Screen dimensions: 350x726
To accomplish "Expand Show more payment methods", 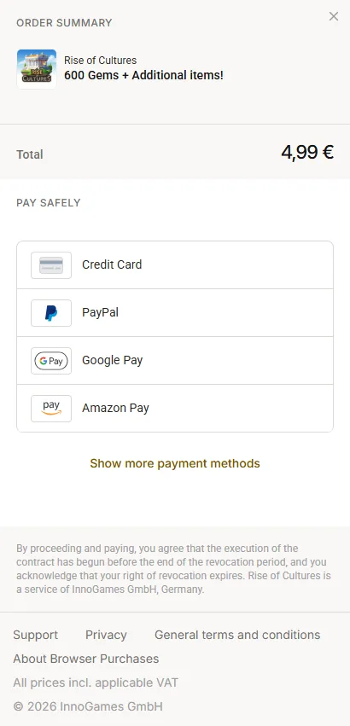I will tap(175, 463).
